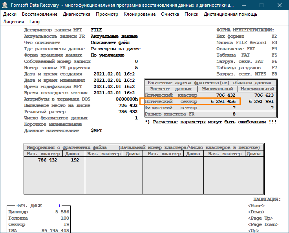This screenshot has width=289, height=233.
Task: Open the Просмотр menu
Action: pyautogui.click(x=107, y=14)
